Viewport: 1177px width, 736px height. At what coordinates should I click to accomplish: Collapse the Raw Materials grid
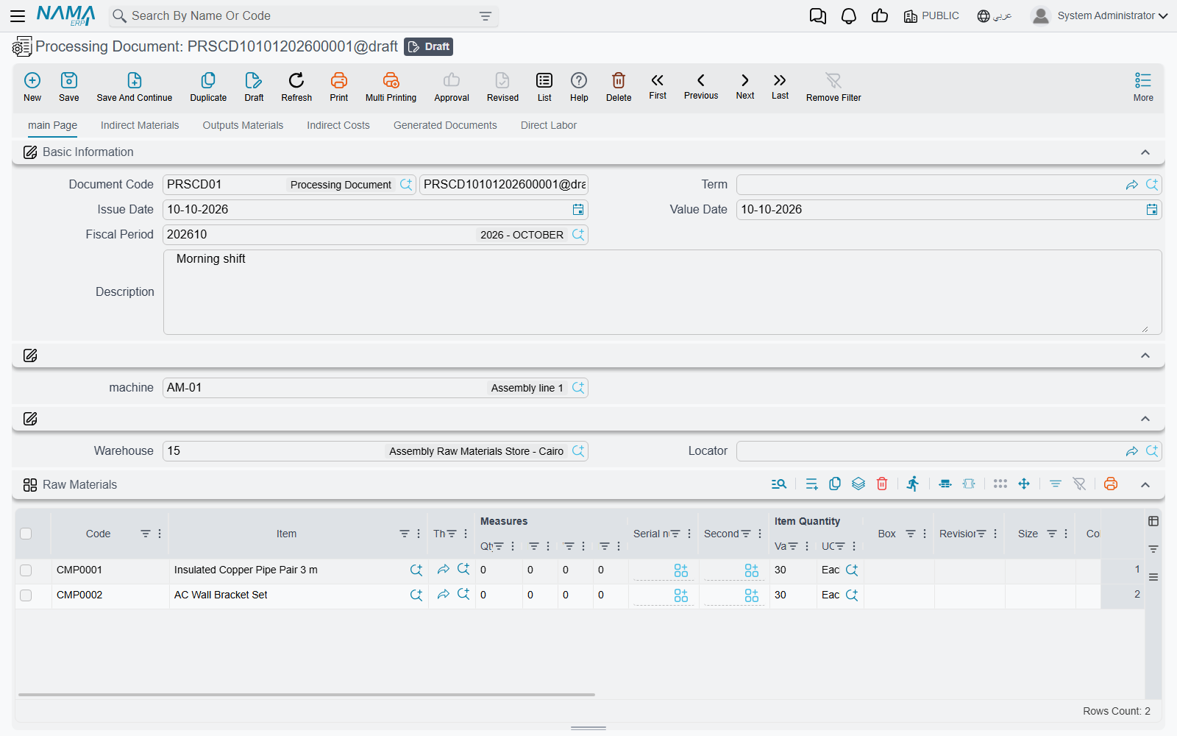pyautogui.click(x=1145, y=484)
